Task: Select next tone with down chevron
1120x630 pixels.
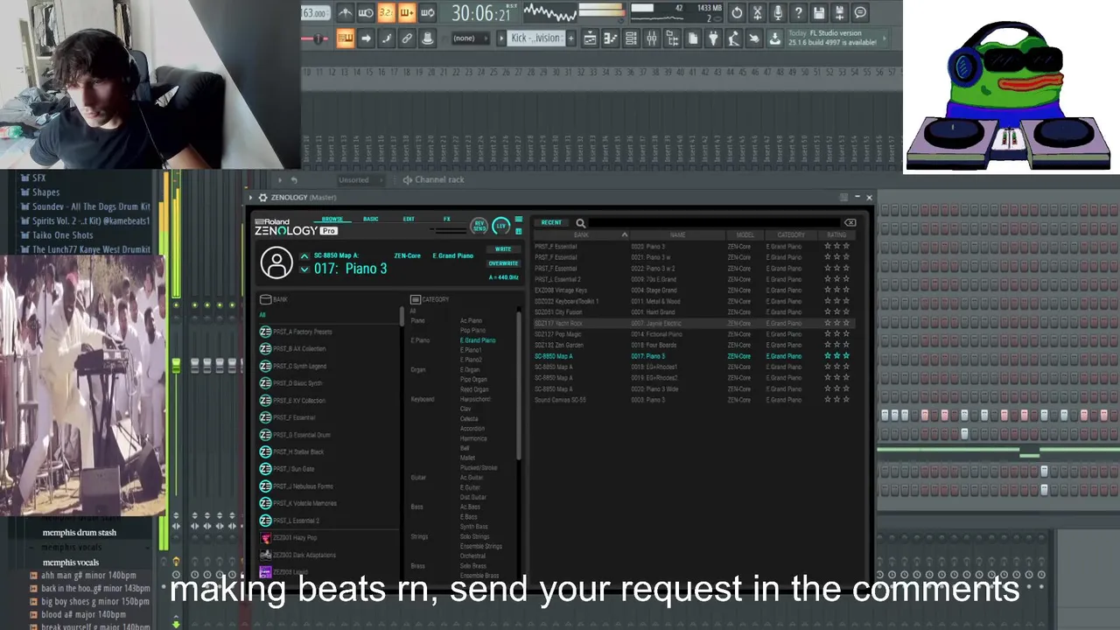Action: 304,269
